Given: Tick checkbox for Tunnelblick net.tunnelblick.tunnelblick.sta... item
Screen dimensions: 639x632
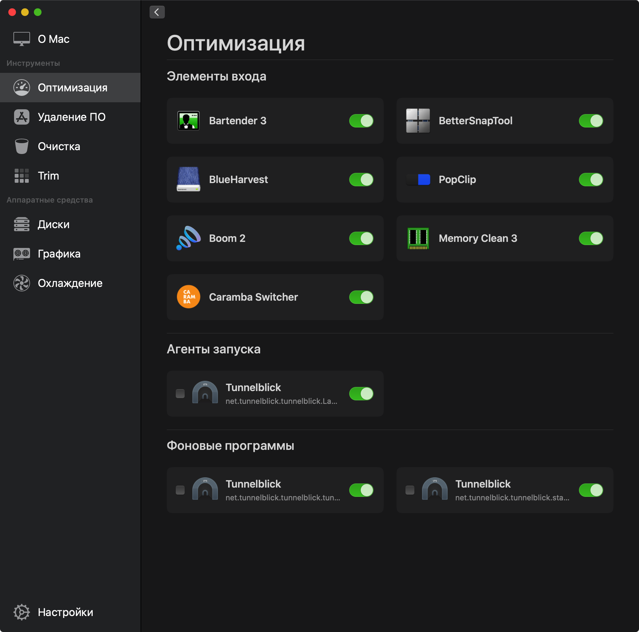Looking at the screenshot, I should [410, 490].
